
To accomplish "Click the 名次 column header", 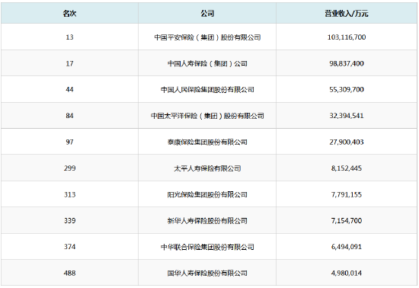I will 69,14.
